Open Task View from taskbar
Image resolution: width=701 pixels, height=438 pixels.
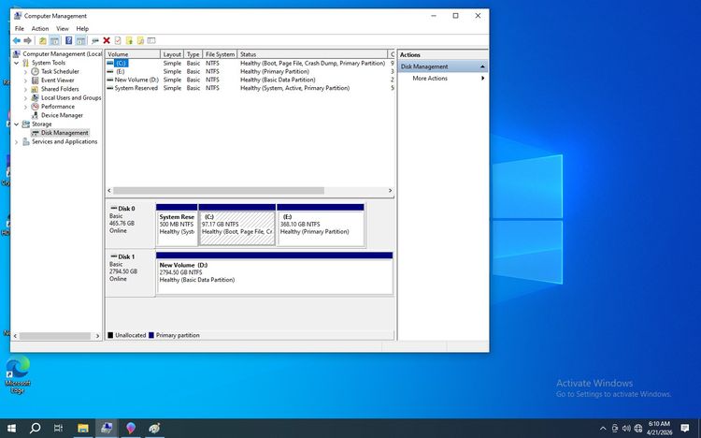(58, 428)
